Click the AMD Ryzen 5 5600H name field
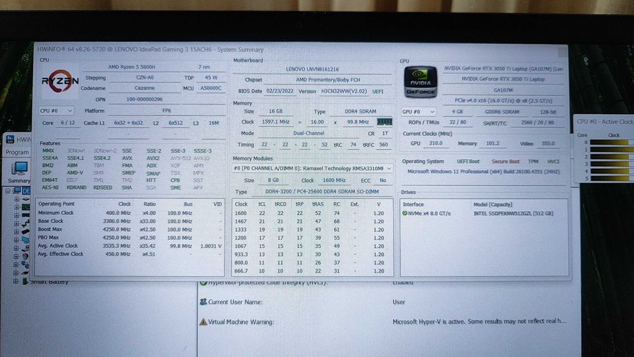The height and width of the screenshot is (357, 634). (131, 67)
